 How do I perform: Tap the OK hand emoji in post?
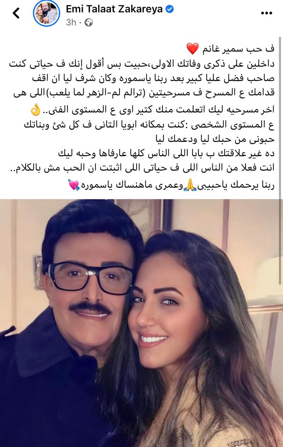pyautogui.click(x=36, y=111)
